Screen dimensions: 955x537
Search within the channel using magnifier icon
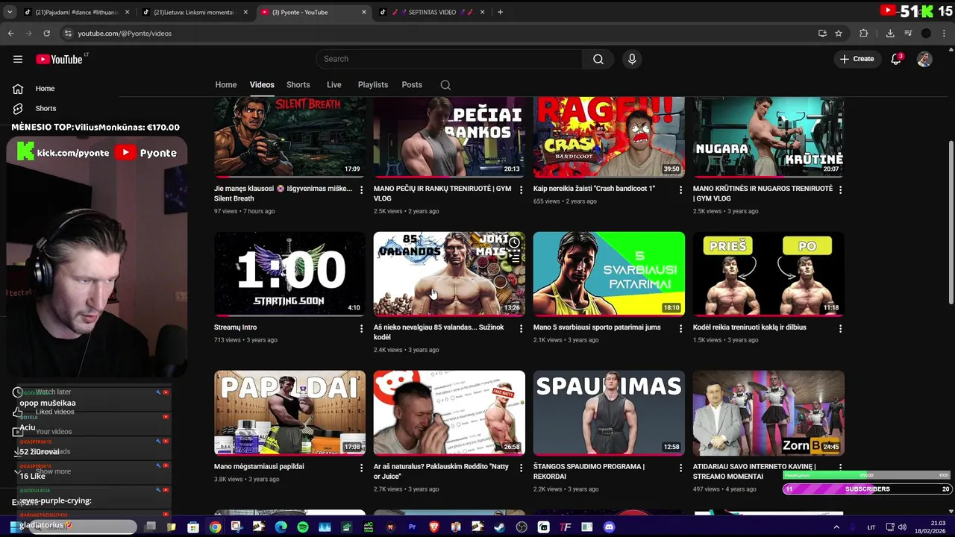pos(445,85)
